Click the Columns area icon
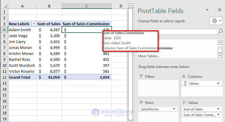Screen dimensions: 225x122 [183, 77]
